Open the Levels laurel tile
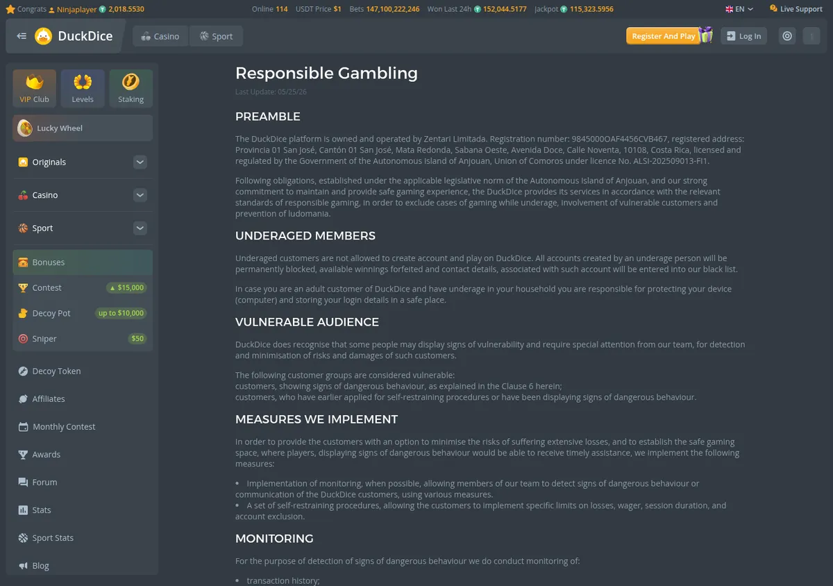This screenshot has height=586, width=833. [x=83, y=88]
